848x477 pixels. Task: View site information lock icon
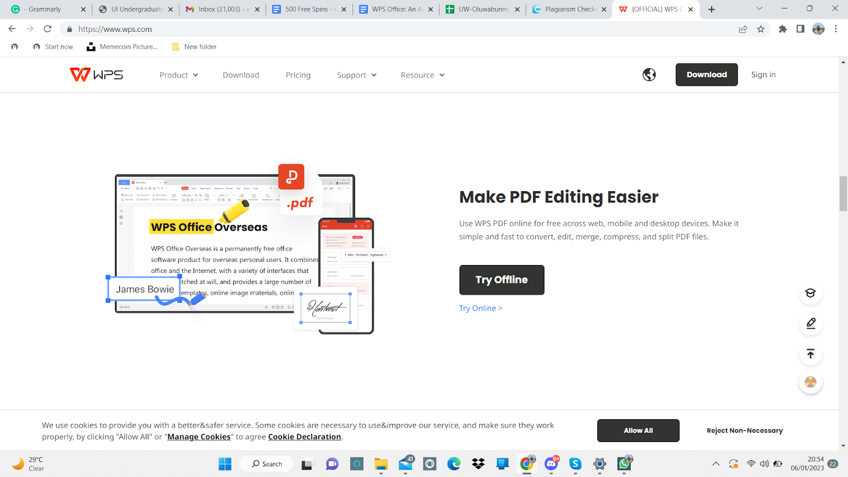pos(69,29)
